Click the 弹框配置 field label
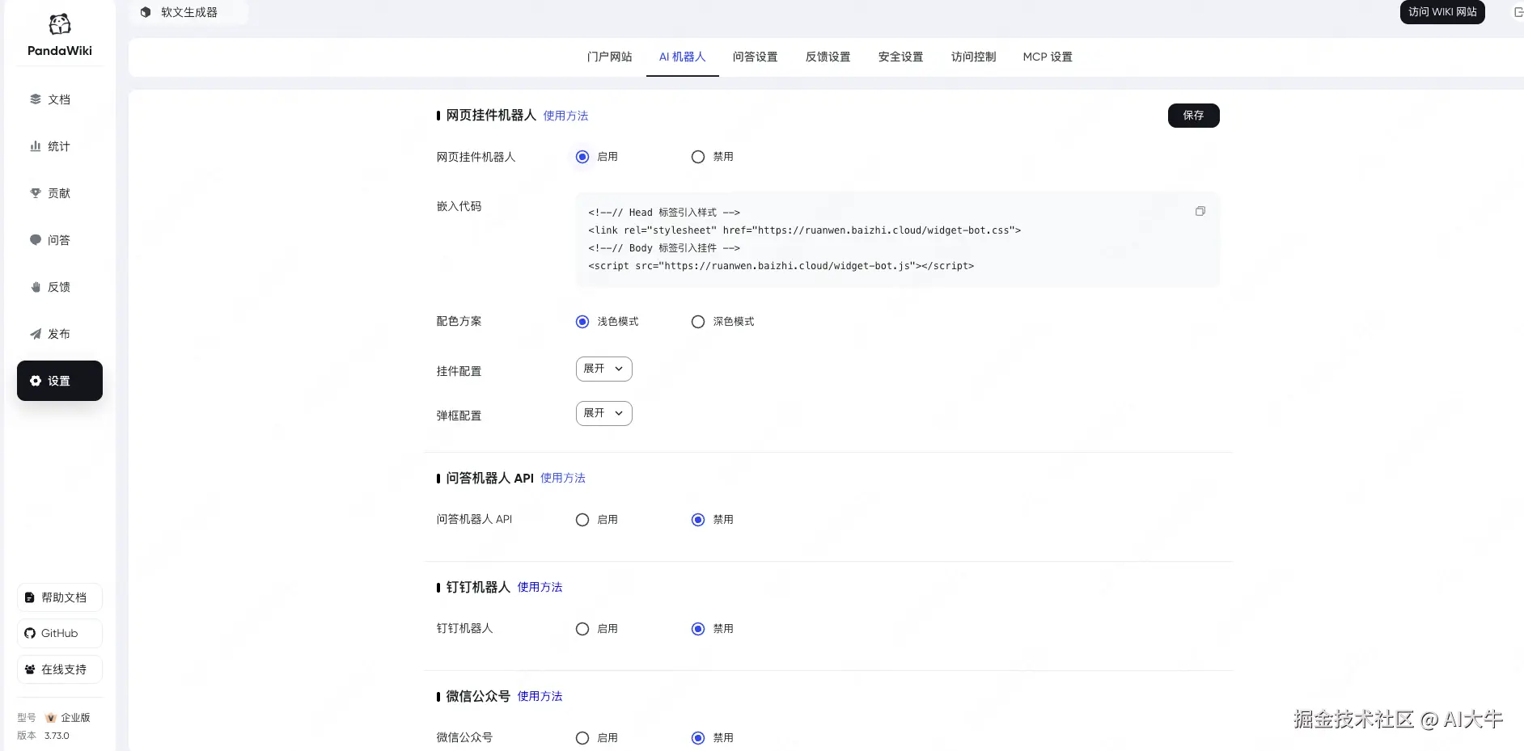 point(459,416)
